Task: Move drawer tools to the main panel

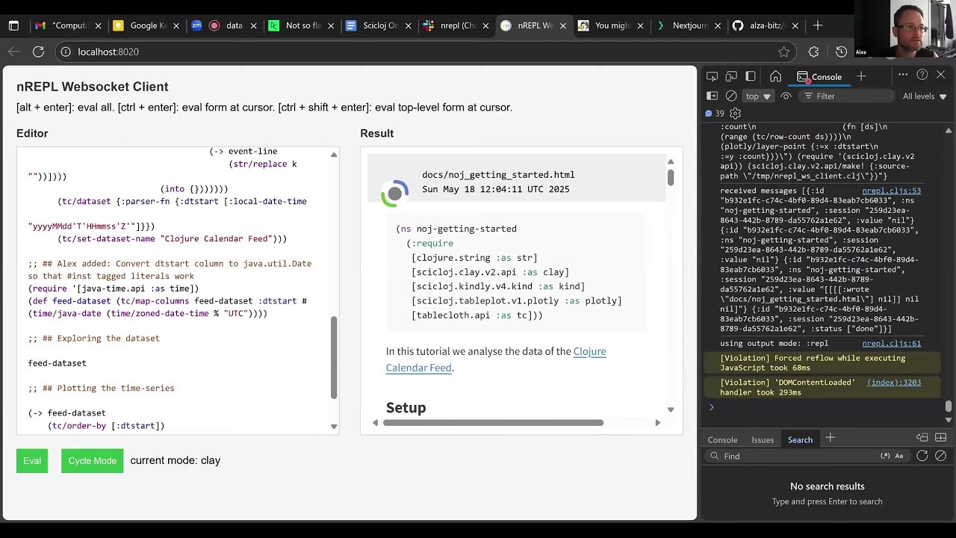Action: tap(922, 438)
